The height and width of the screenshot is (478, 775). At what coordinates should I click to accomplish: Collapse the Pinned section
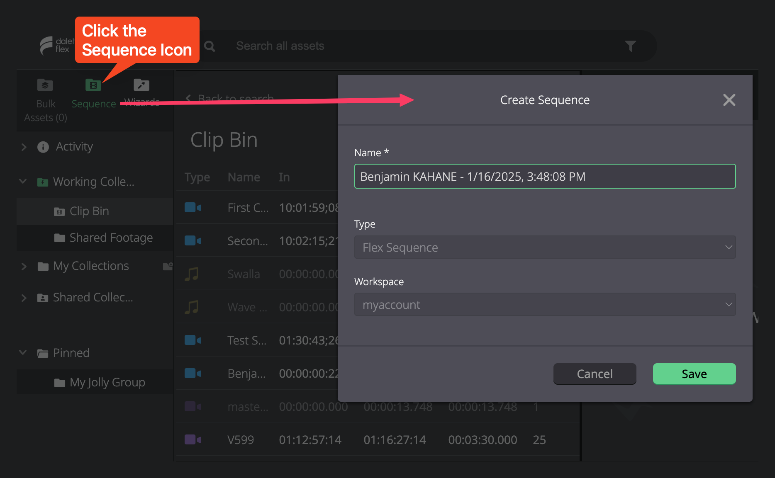coord(23,353)
